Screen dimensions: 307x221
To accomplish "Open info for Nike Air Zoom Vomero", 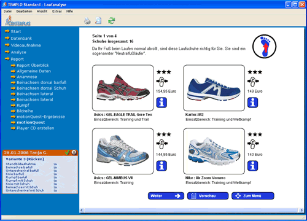I will 253,166.
